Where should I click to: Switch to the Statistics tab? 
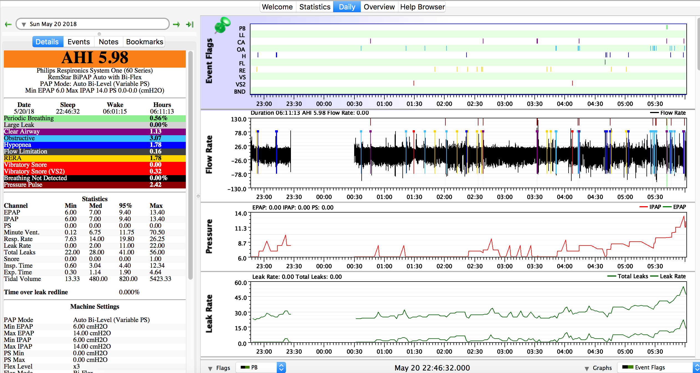pyautogui.click(x=315, y=7)
